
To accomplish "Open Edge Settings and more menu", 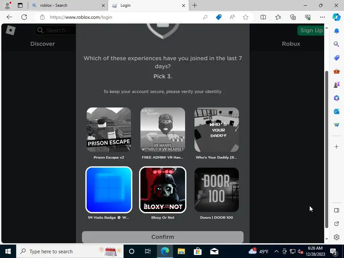I will [322, 17].
